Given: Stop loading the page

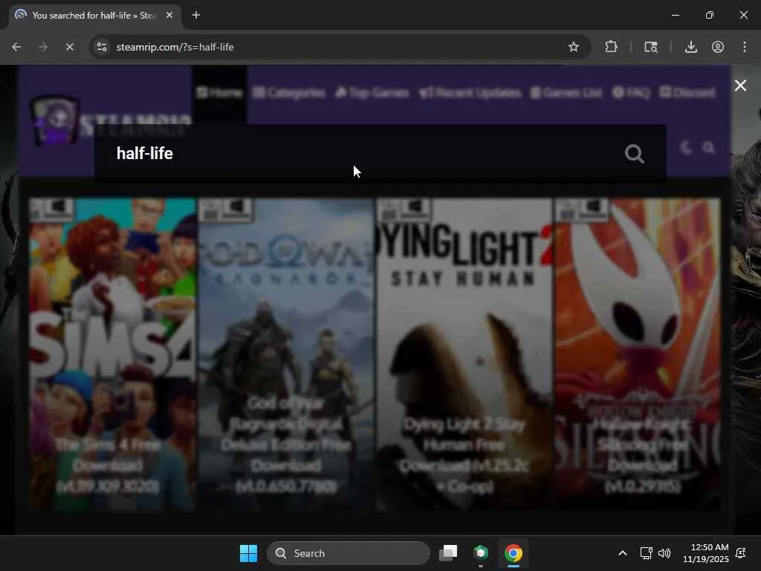Looking at the screenshot, I should click(69, 47).
